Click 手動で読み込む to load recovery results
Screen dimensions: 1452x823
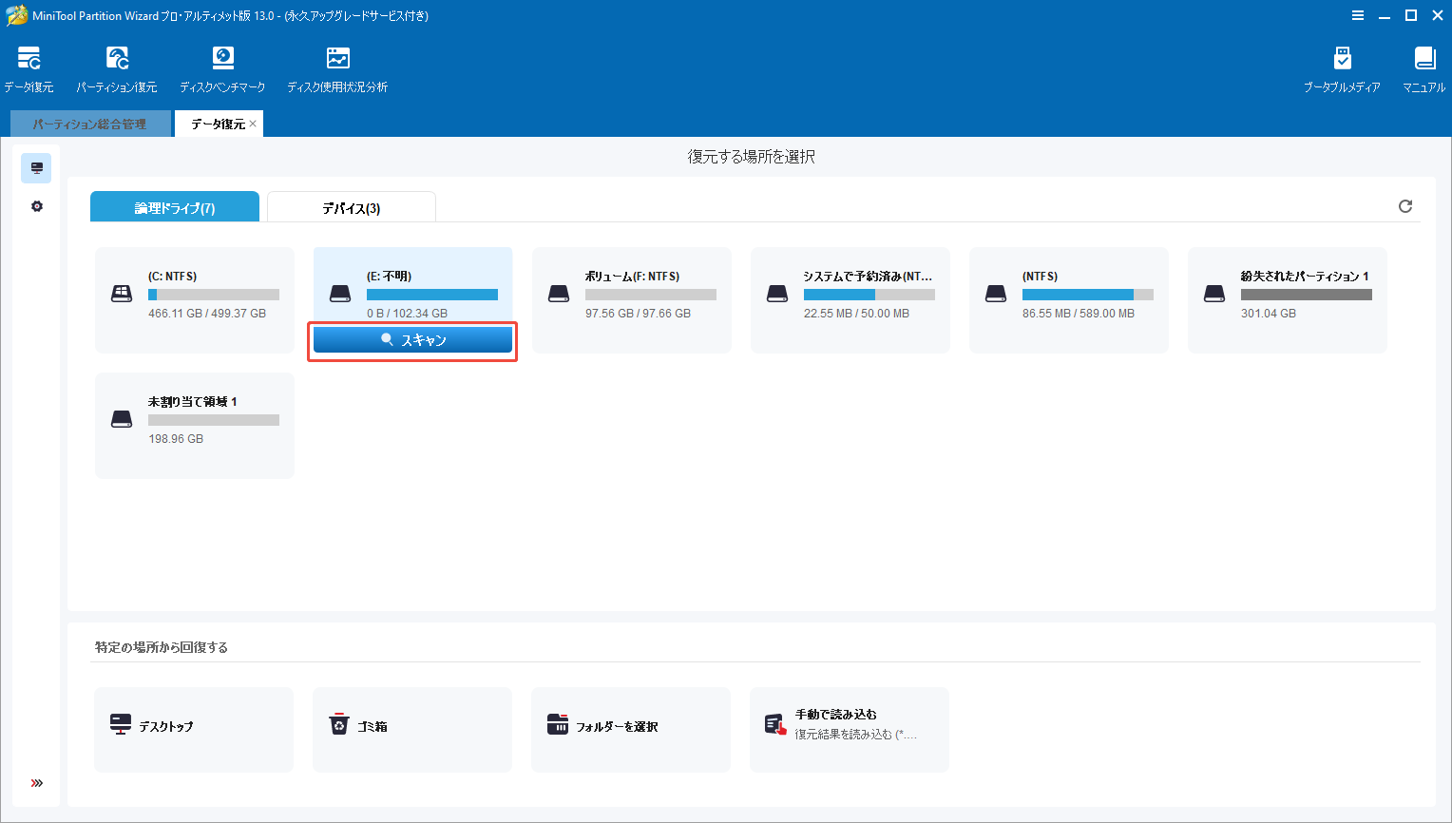click(849, 729)
